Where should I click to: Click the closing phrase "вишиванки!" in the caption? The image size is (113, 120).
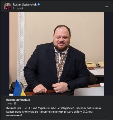pos(14,115)
